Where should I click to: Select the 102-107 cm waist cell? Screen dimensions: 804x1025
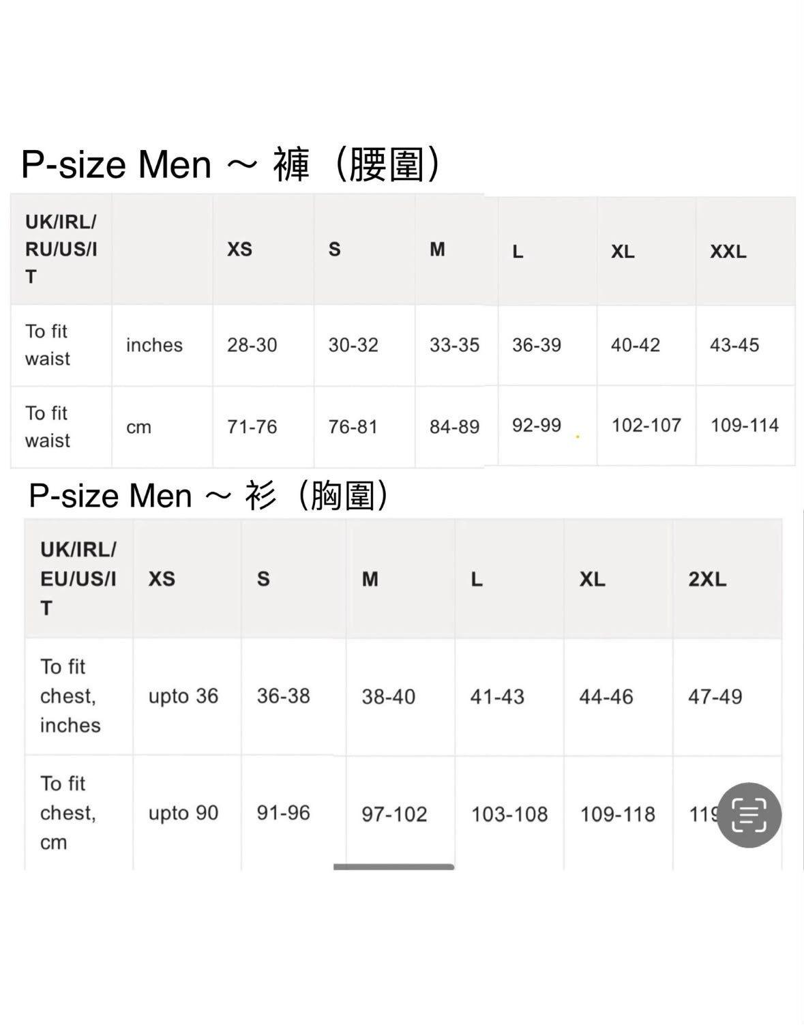point(646,426)
